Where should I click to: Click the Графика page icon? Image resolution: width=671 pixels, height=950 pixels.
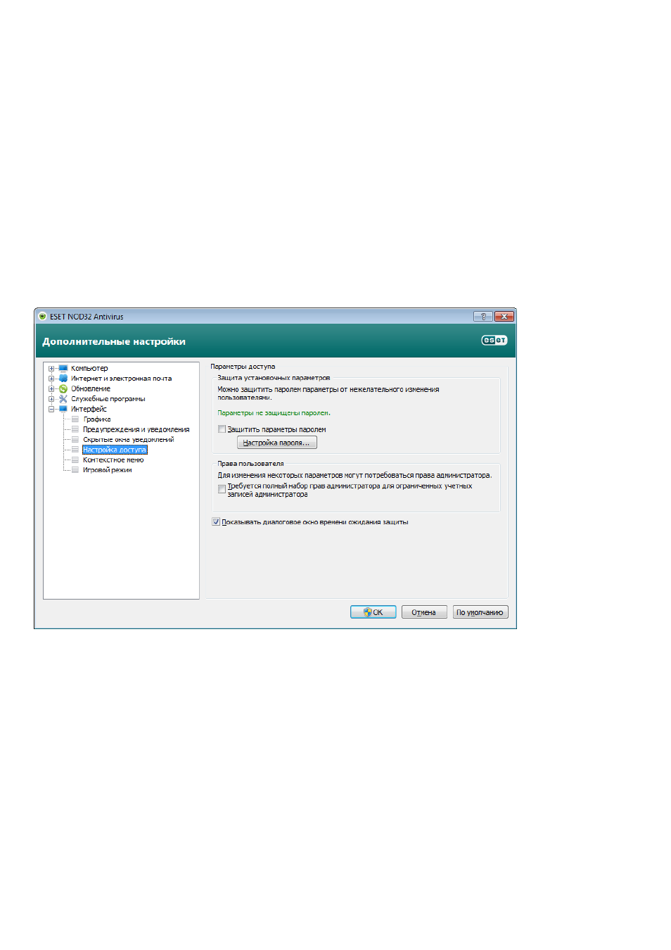point(75,419)
